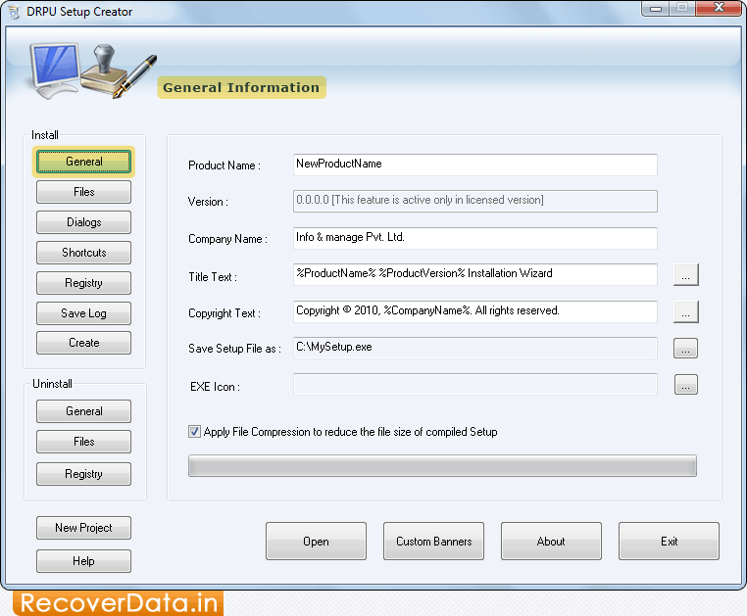The height and width of the screenshot is (616, 747).
Task: Click the Create button
Action: [x=84, y=343]
